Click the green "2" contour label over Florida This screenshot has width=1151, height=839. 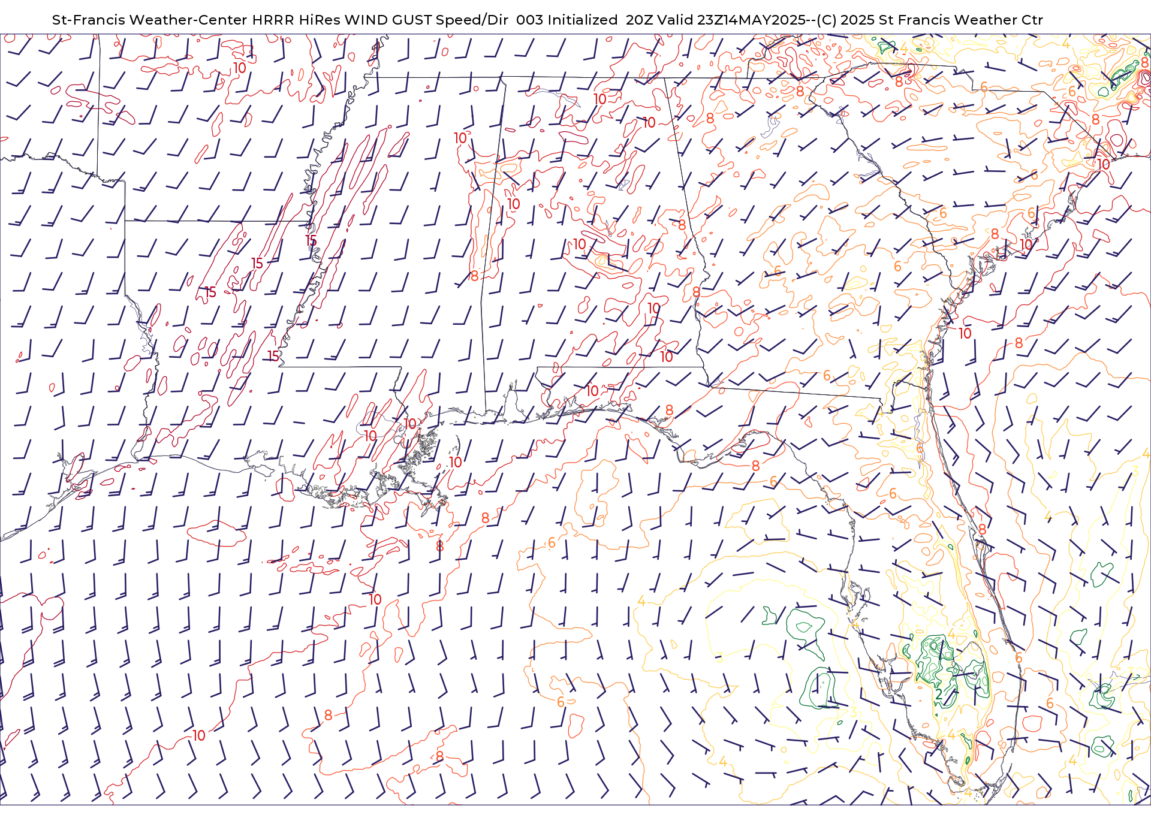tap(938, 695)
